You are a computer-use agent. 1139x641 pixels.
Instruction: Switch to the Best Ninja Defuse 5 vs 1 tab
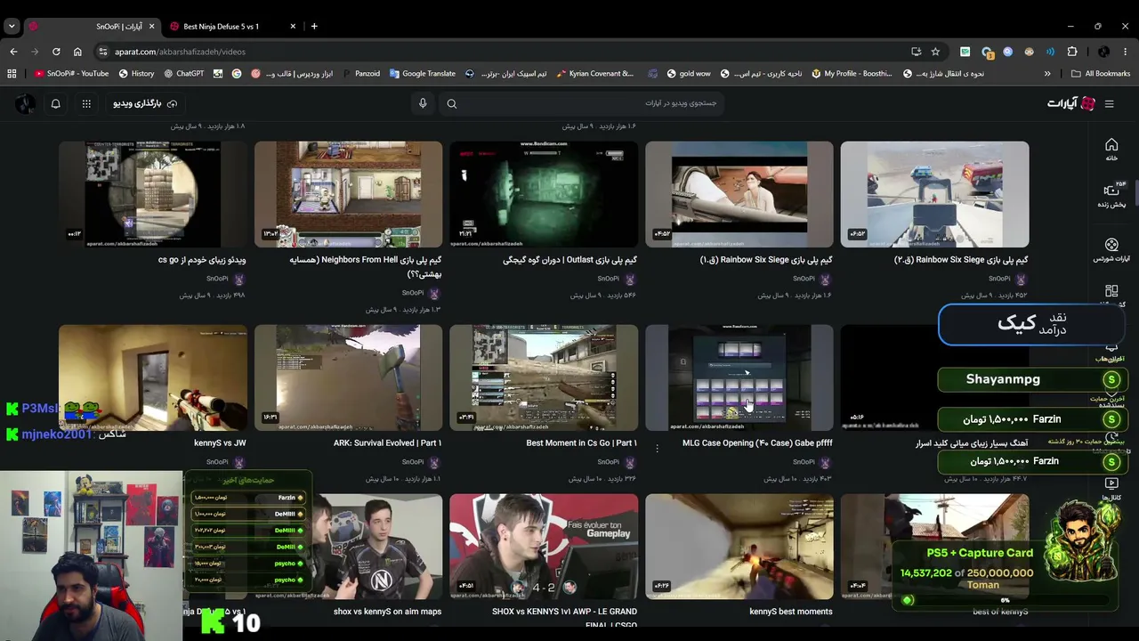coord(231,26)
